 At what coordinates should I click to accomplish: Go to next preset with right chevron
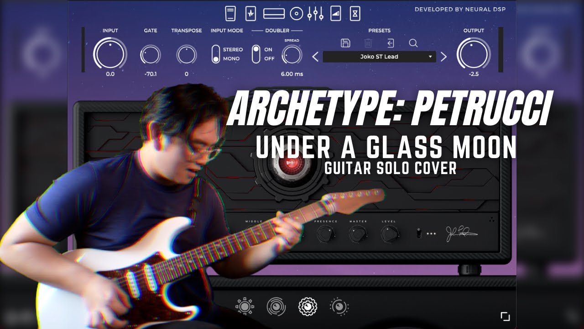pyautogui.click(x=443, y=57)
